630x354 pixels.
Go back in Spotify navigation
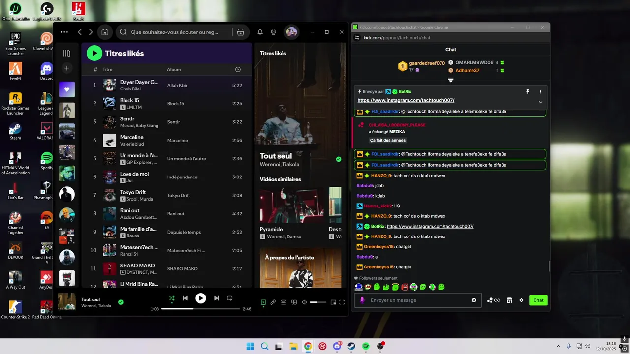coord(80,32)
